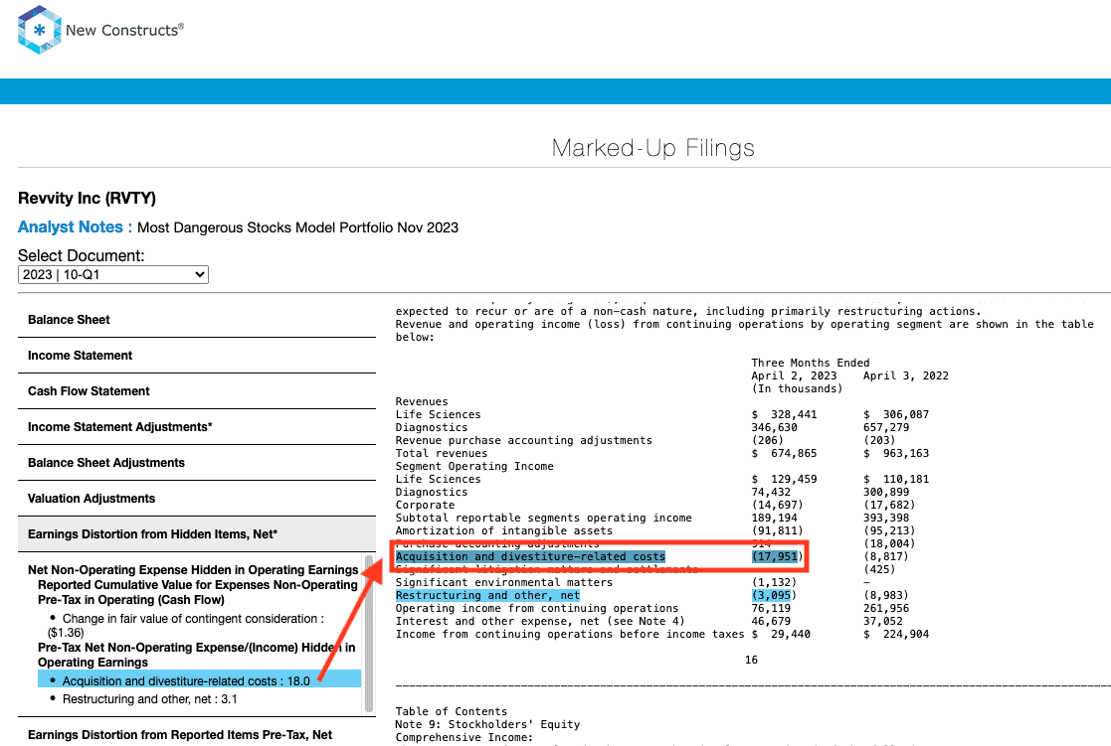This screenshot has width=1111, height=746.
Task: Click highlighted 'Restructuring and other, net' label
Action: point(487,596)
